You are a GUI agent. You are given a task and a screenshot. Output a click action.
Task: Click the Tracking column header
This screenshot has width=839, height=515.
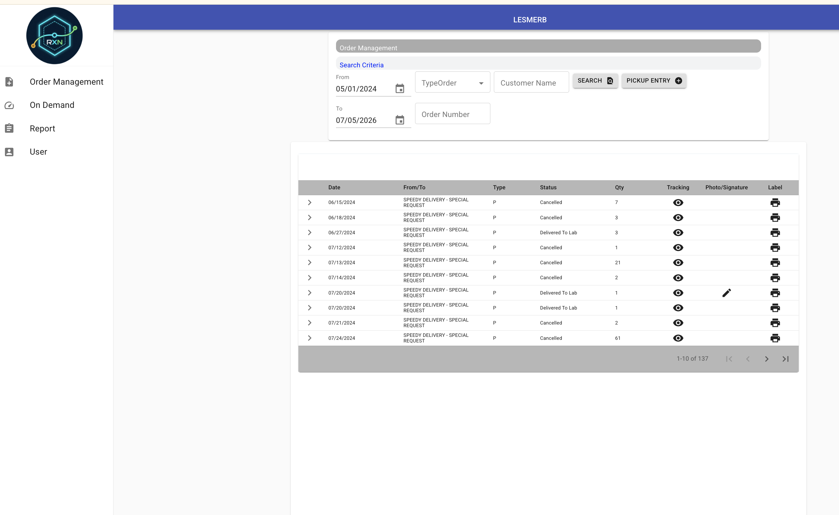click(678, 187)
